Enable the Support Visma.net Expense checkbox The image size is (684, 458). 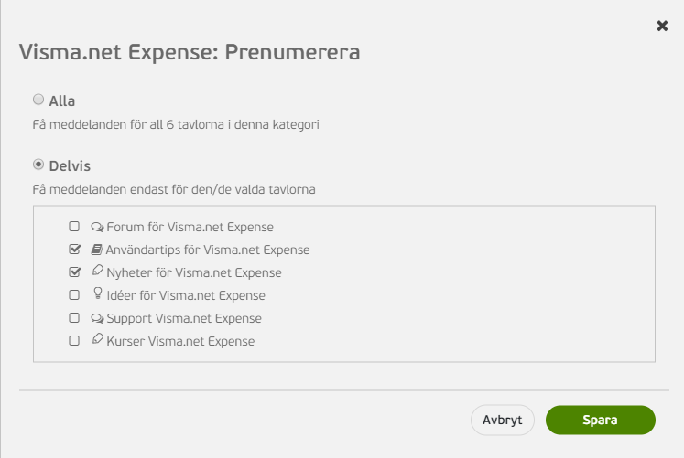click(x=74, y=318)
